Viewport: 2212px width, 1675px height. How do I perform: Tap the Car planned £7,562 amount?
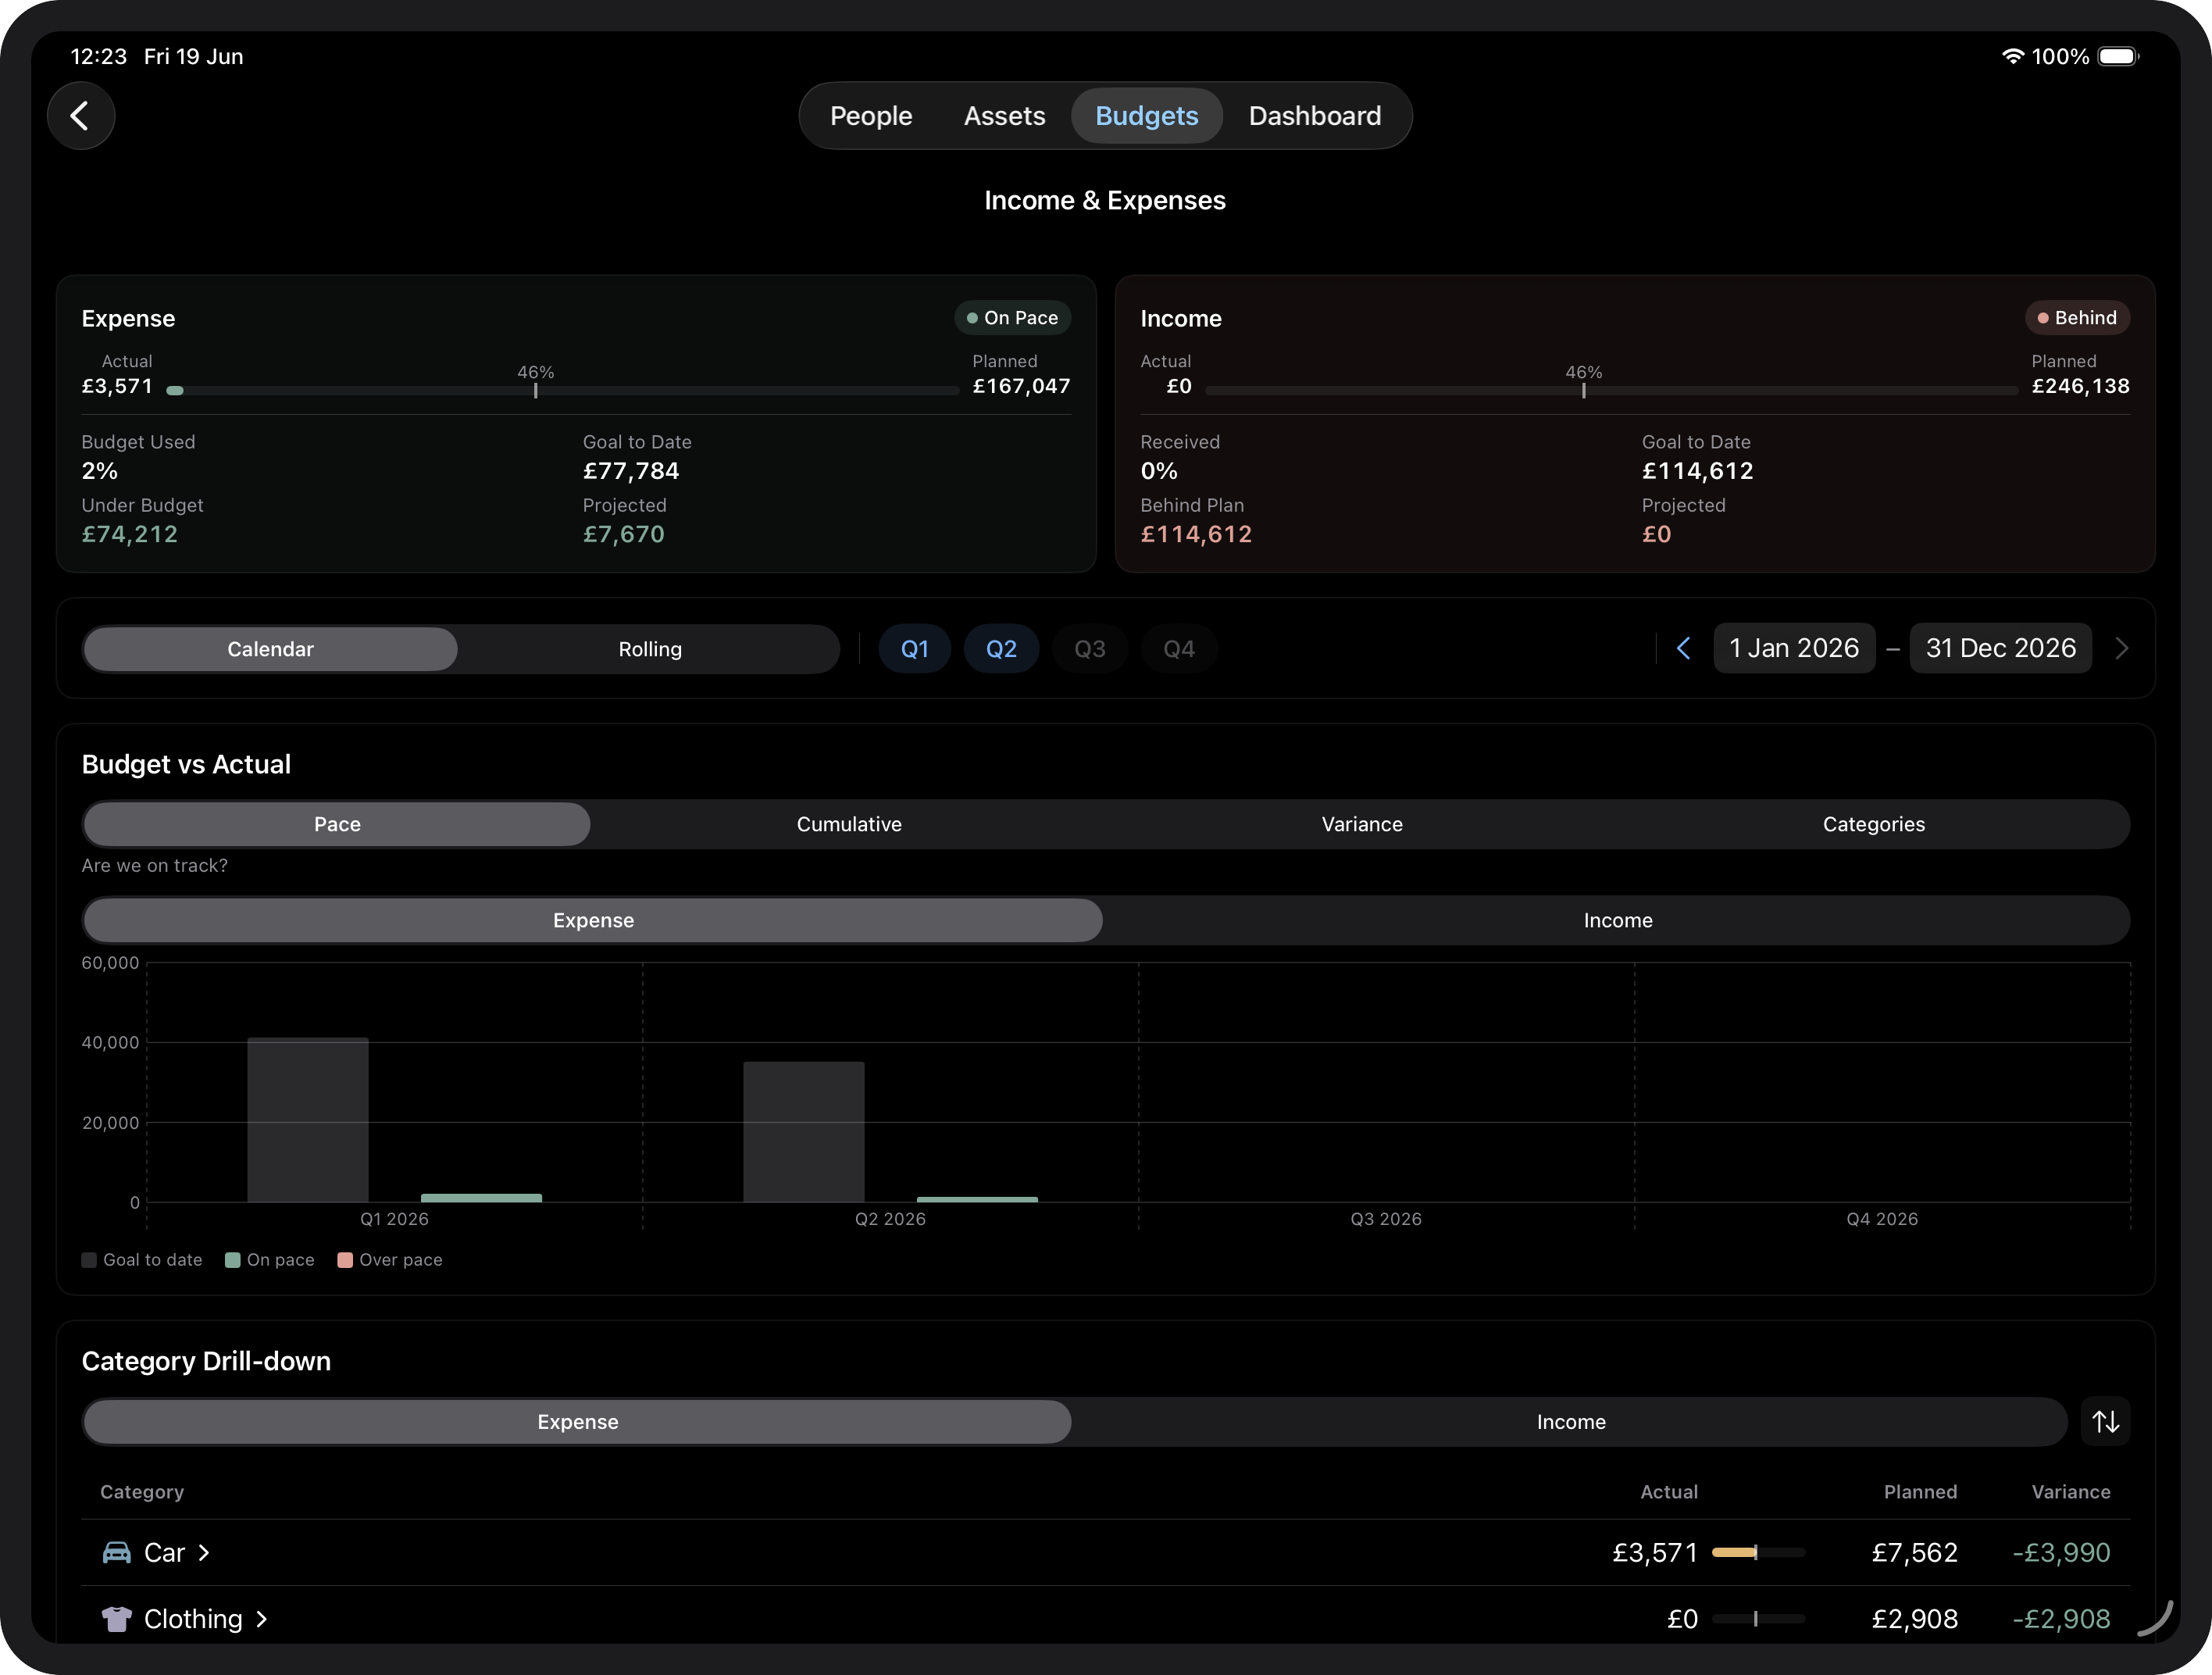click(1915, 1552)
